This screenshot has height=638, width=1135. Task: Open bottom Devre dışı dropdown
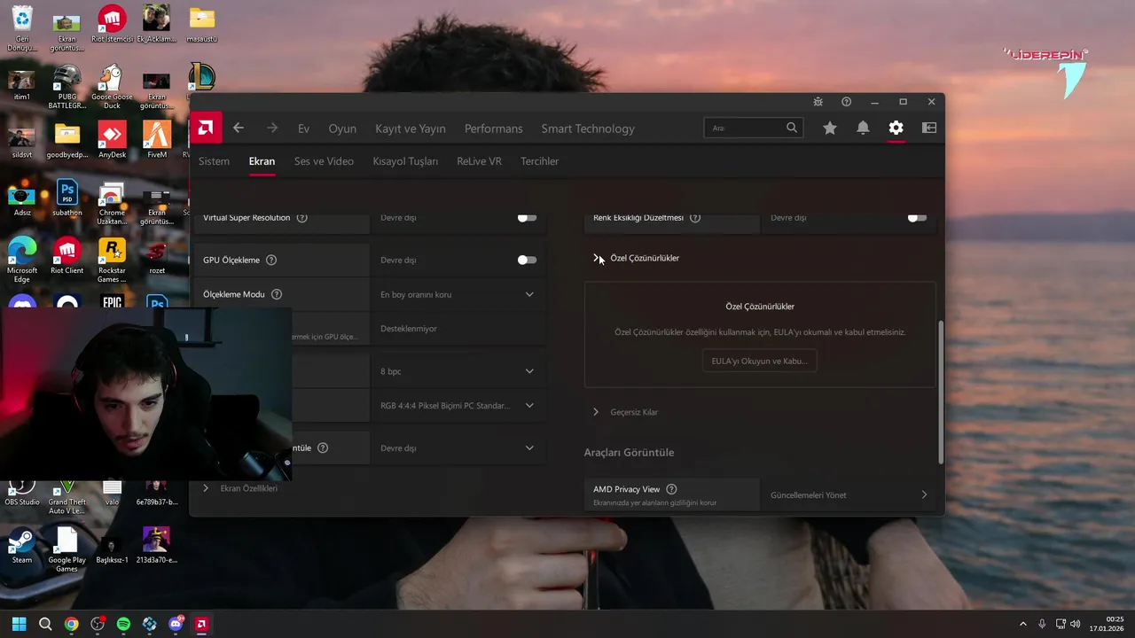pos(458,448)
